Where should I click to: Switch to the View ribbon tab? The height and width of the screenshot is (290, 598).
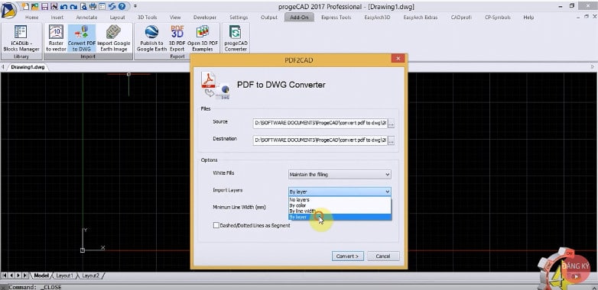point(175,18)
